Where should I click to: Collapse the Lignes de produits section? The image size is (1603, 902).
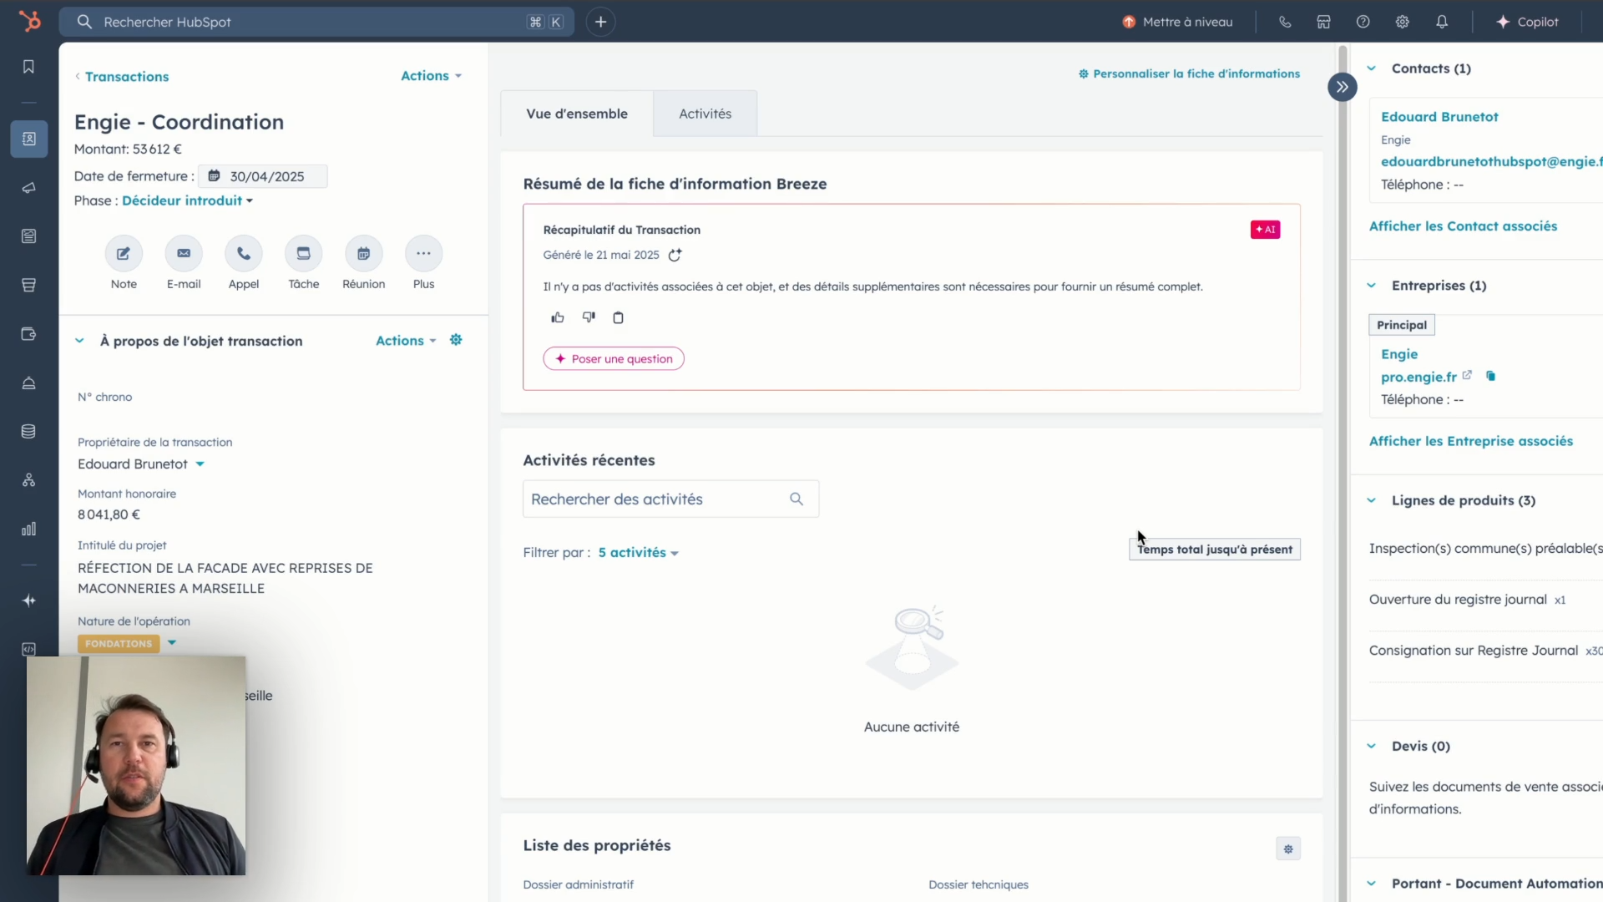coord(1371,500)
